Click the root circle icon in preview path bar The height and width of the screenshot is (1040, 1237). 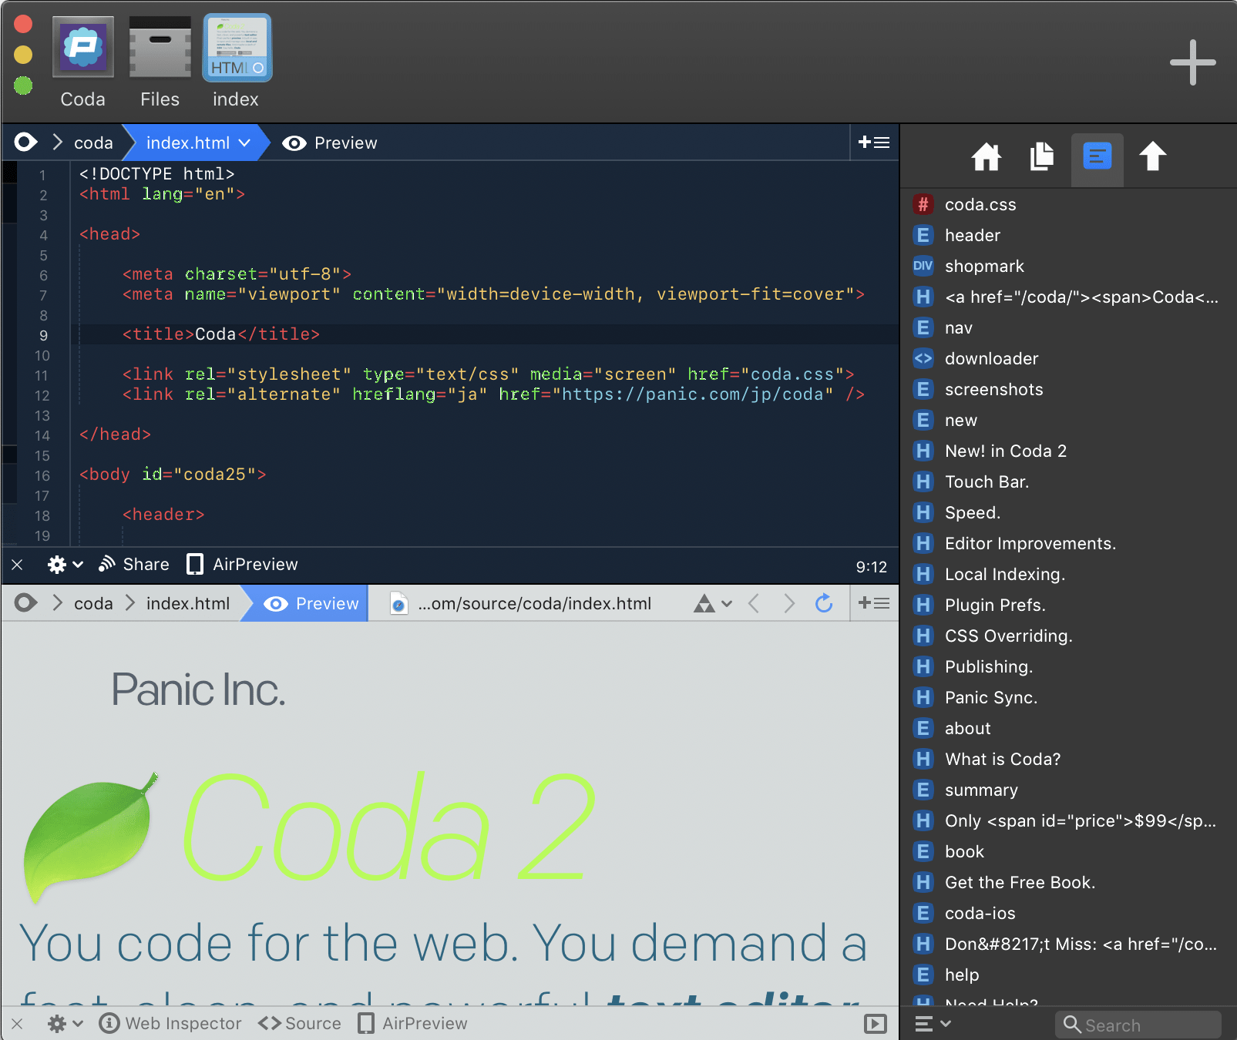[25, 603]
